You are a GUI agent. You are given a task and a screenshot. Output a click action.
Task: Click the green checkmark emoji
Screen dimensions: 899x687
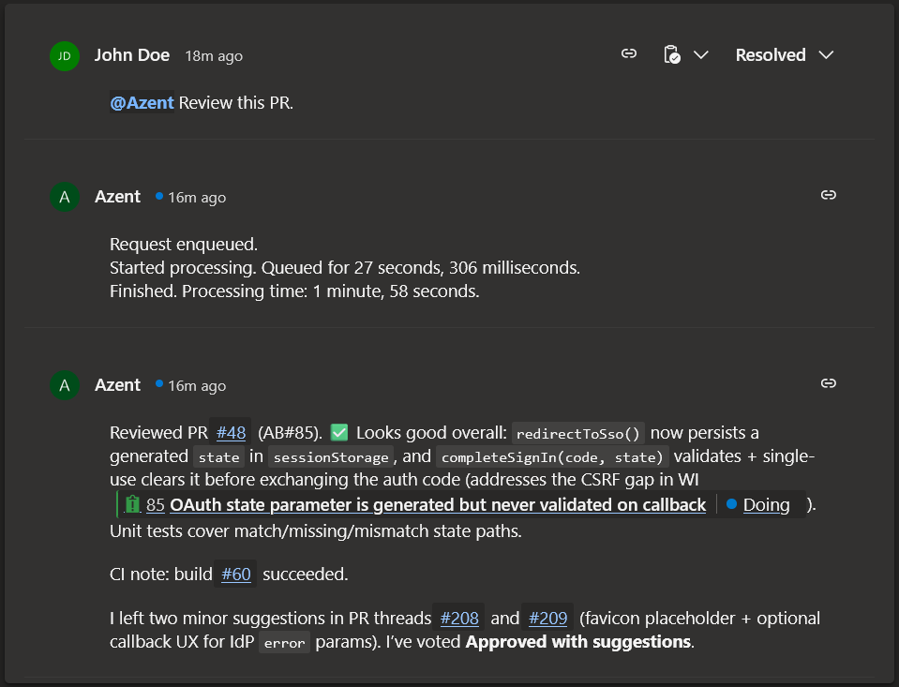pos(339,432)
